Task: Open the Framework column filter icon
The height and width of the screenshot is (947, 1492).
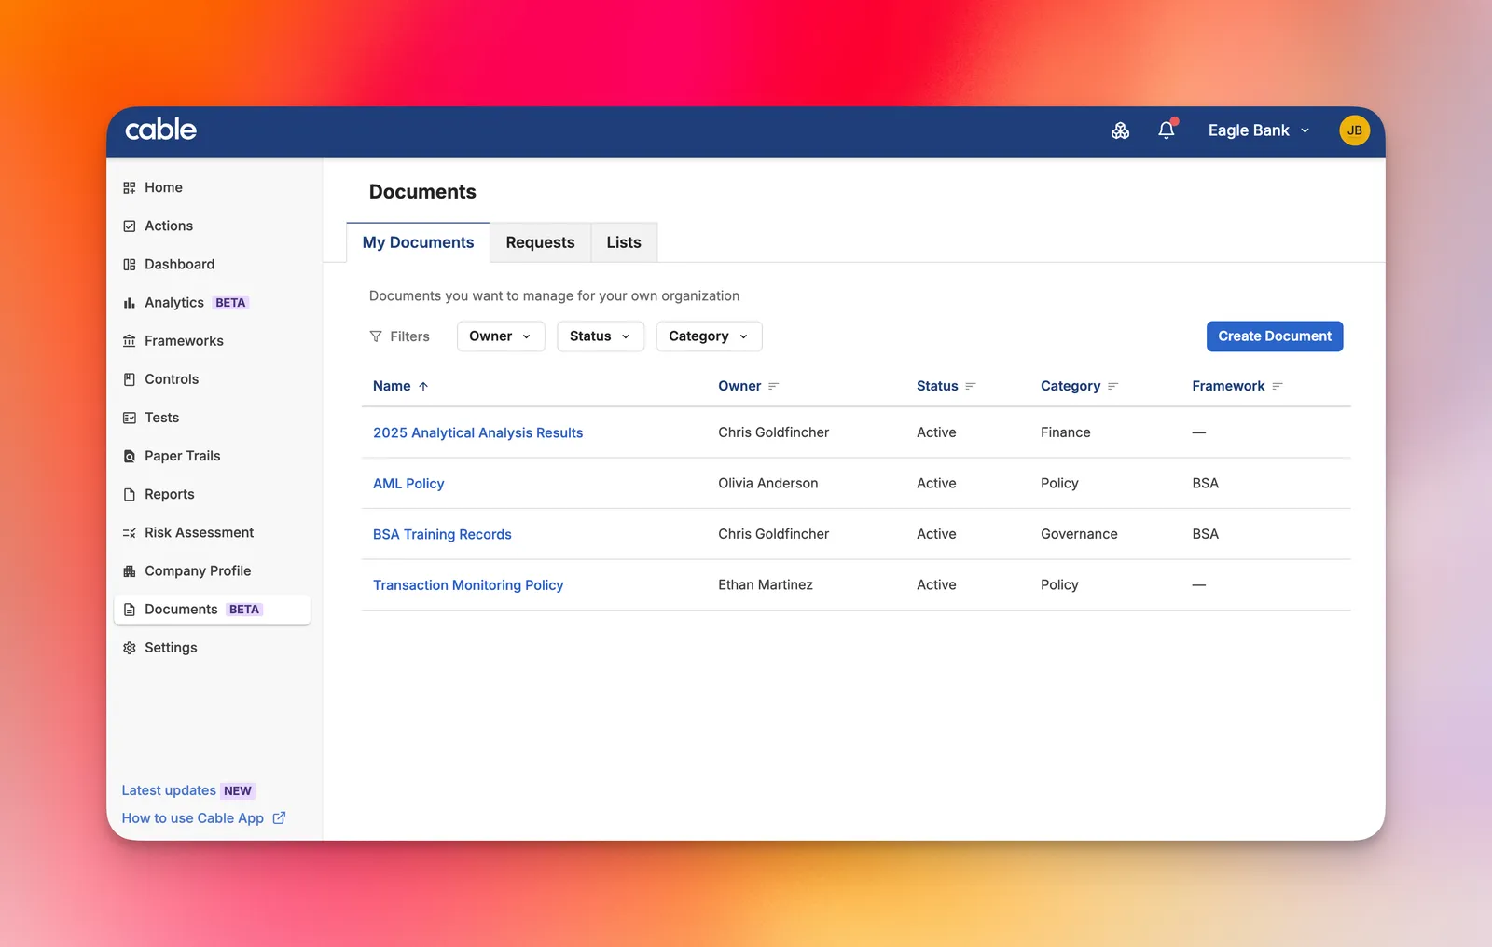Action: (1278, 386)
